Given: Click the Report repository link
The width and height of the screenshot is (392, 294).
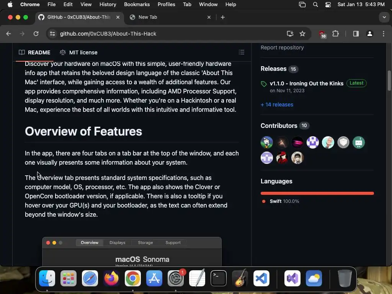Looking at the screenshot, I should pyautogui.click(x=282, y=47).
